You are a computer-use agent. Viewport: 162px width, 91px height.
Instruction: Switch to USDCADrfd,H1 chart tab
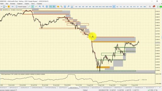click(x=107, y=88)
